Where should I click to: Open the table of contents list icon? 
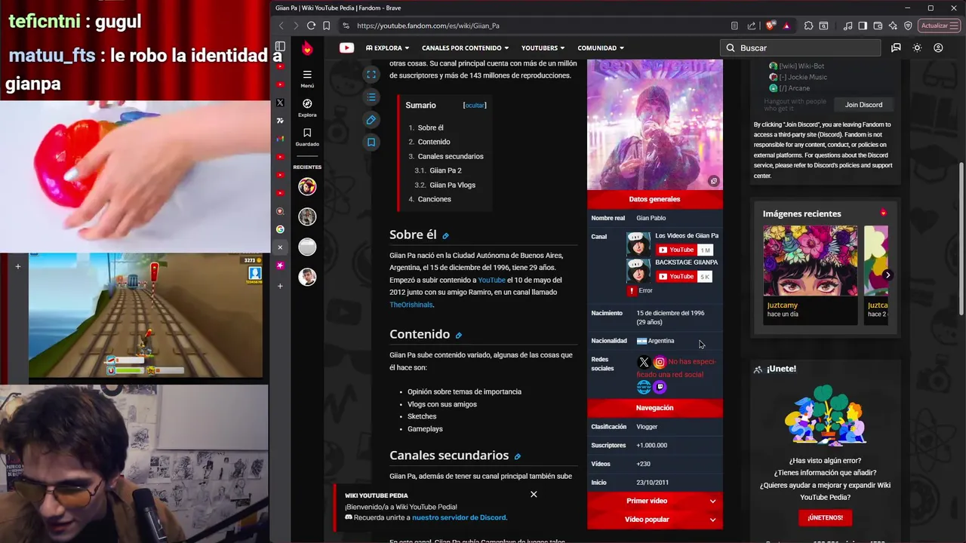(x=371, y=97)
